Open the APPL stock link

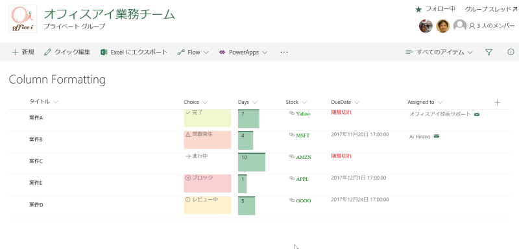pos(302,179)
